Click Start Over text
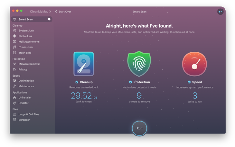 coord(65,12)
